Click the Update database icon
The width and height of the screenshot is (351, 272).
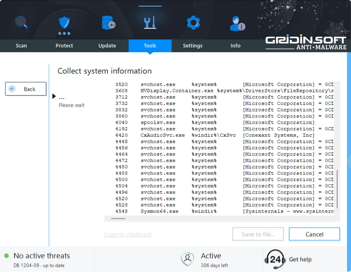108,23
